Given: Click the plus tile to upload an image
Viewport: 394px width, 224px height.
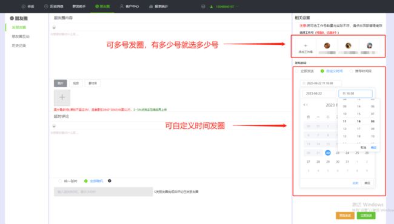Looking at the screenshot, I should pos(62,97).
